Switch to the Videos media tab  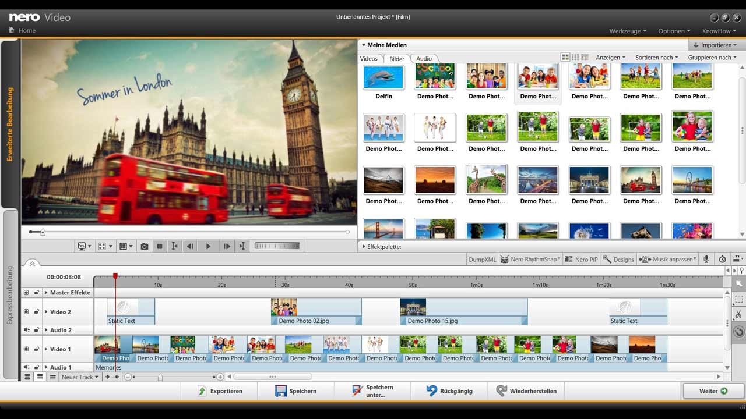click(368, 58)
